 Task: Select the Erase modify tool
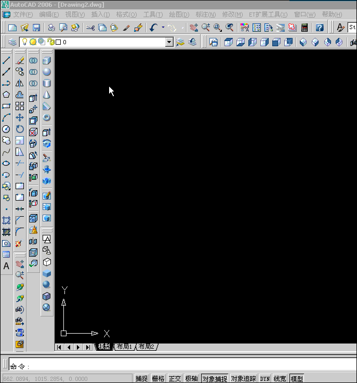click(20, 60)
